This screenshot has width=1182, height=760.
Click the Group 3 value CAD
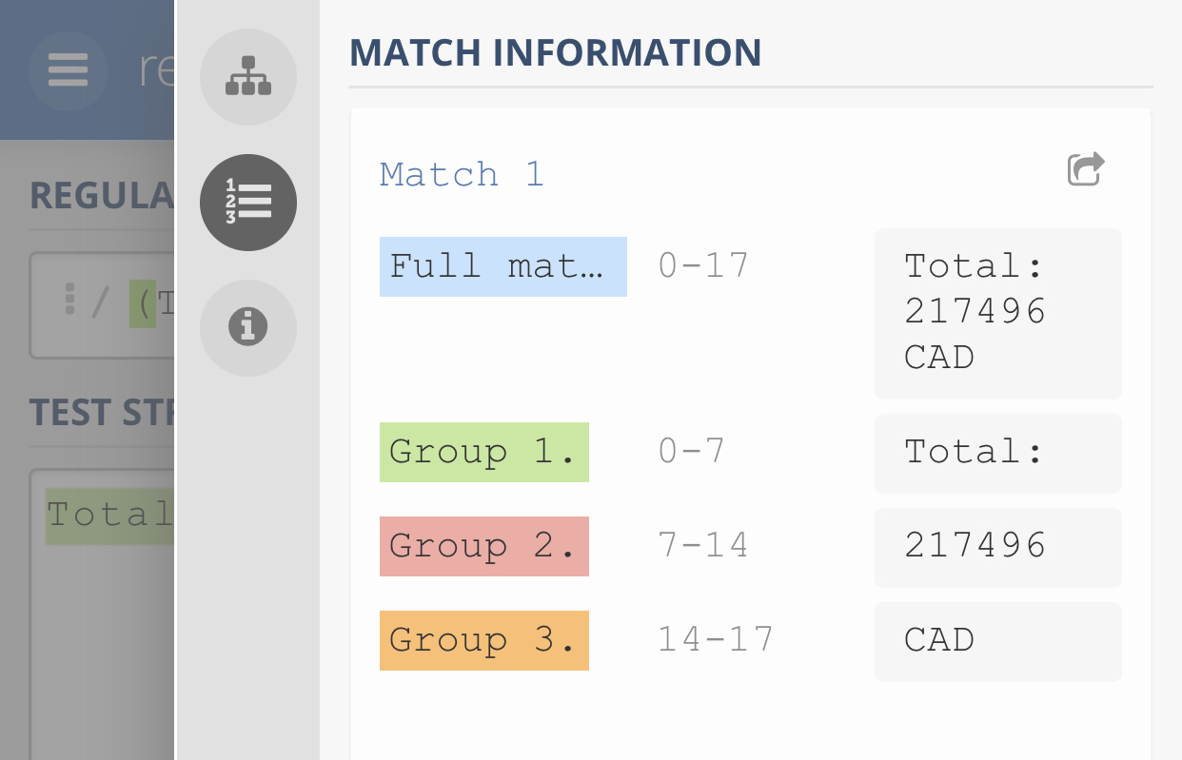click(997, 641)
